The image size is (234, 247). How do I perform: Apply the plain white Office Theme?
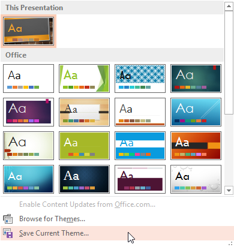(28, 79)
